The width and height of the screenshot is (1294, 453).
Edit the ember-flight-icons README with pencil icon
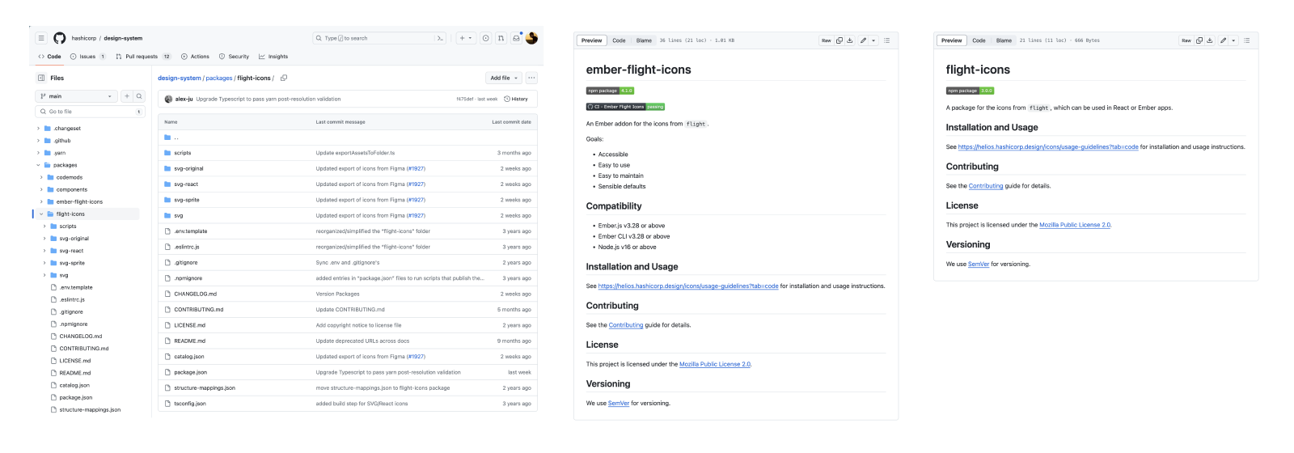tap(864, 40)
